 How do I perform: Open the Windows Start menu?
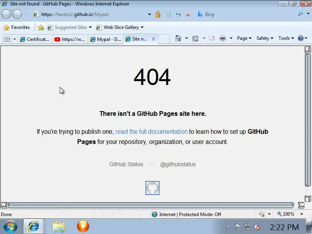[10, 227]
